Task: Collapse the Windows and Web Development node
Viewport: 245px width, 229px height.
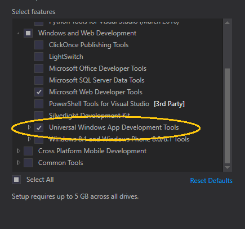Action: pos(18,34)
